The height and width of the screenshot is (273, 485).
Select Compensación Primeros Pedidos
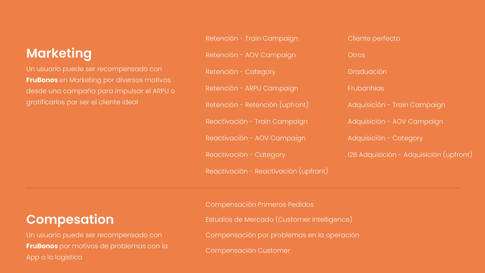click(260, 205)
